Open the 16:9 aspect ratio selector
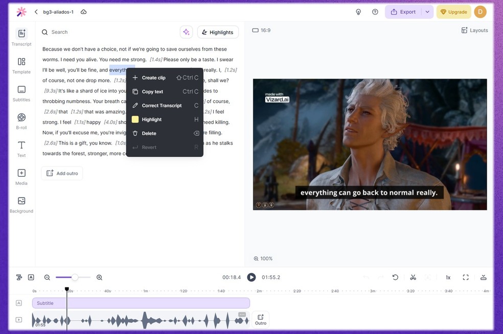Image resolution: width=503 pixels, height=334 pixels. pyautogui.click(x=261, y=31)
